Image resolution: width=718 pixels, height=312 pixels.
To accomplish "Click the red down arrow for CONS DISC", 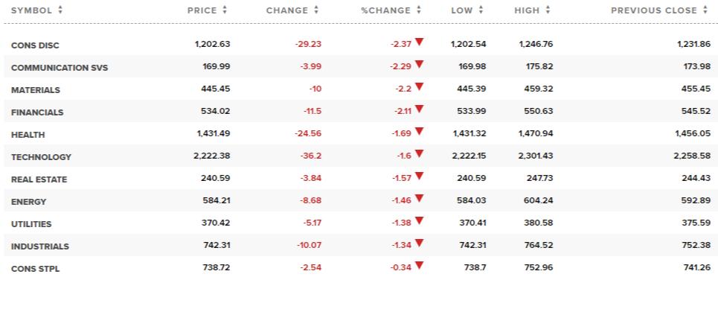I will (x=420, y=42).
